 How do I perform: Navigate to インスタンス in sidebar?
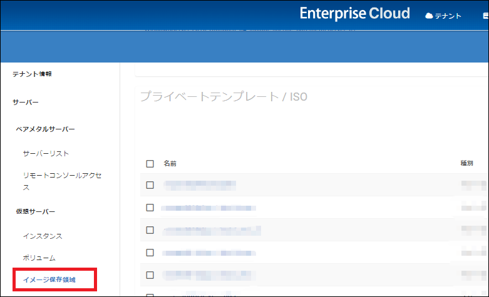tap(43, 236)
